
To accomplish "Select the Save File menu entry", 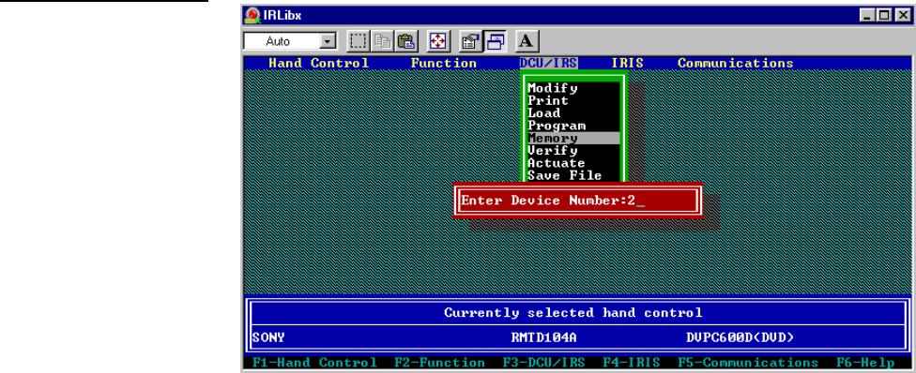I will [572, 175].
